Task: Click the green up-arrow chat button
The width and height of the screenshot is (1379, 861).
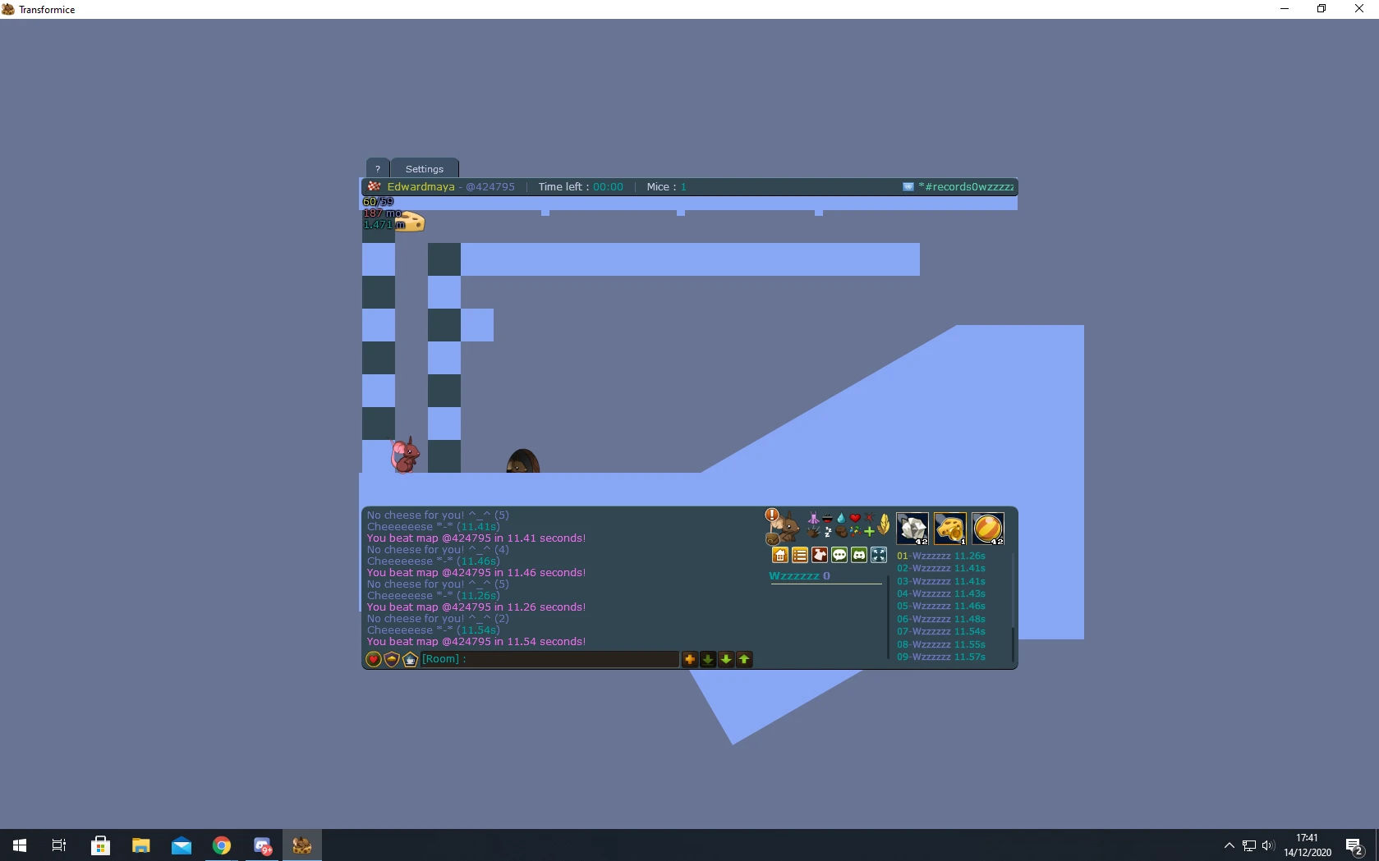Action: [744, 659]
